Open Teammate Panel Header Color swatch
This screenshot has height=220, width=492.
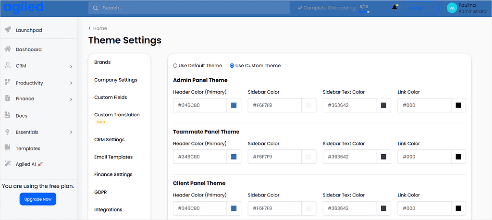click(234, 157)
